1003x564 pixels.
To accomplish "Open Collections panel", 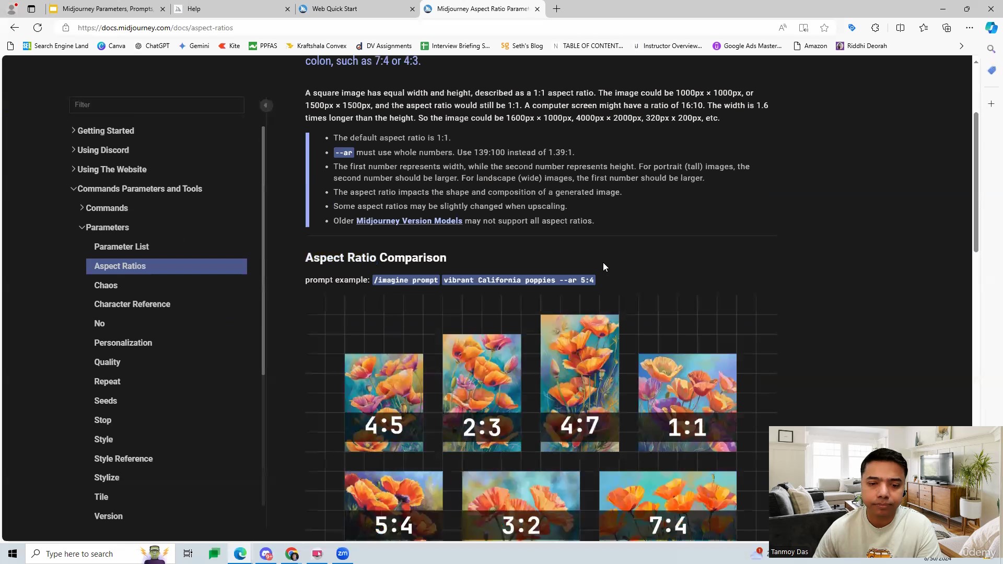I will pyautogui.click(x=947, y=28).
